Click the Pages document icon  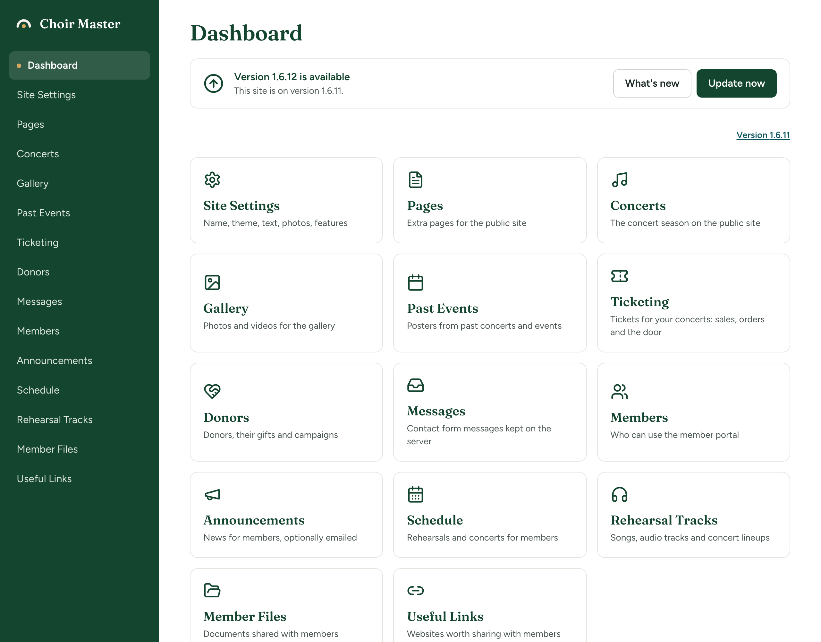pos(415,180)
